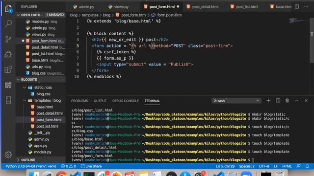Place cursor on '{% endblock %}' line
Viewport: 314px width, 176px height.
point(104,77)
